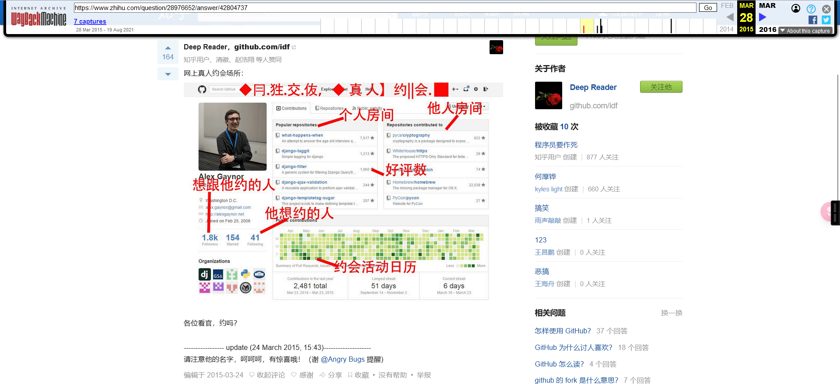Open the 恶搞 collection
Image resolution: width=840 pixels, height=384 pixels.
click(x=542, y=272)
